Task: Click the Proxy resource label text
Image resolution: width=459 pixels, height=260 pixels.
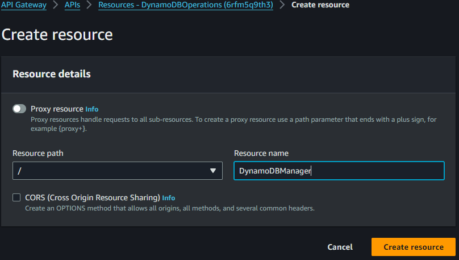Action: click(x=57, y=109)
